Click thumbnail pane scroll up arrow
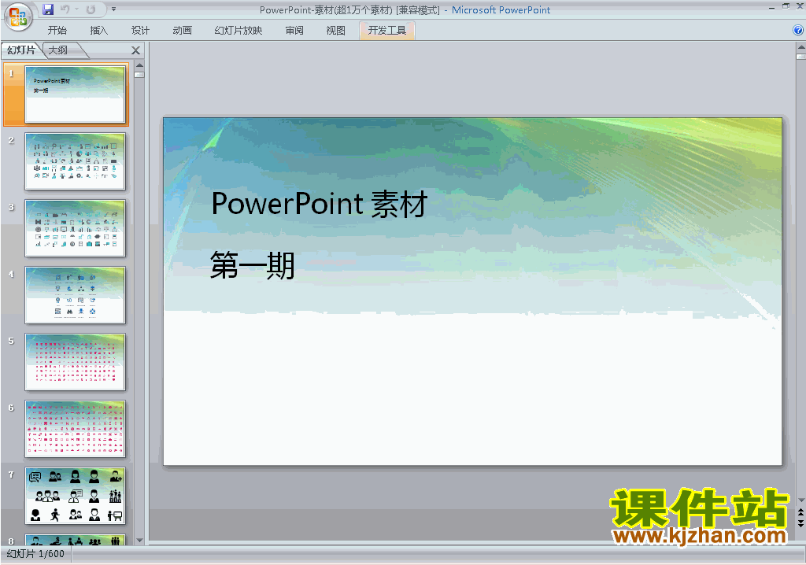Viewport: 806px width, 565px height. [x=139, y=66]
